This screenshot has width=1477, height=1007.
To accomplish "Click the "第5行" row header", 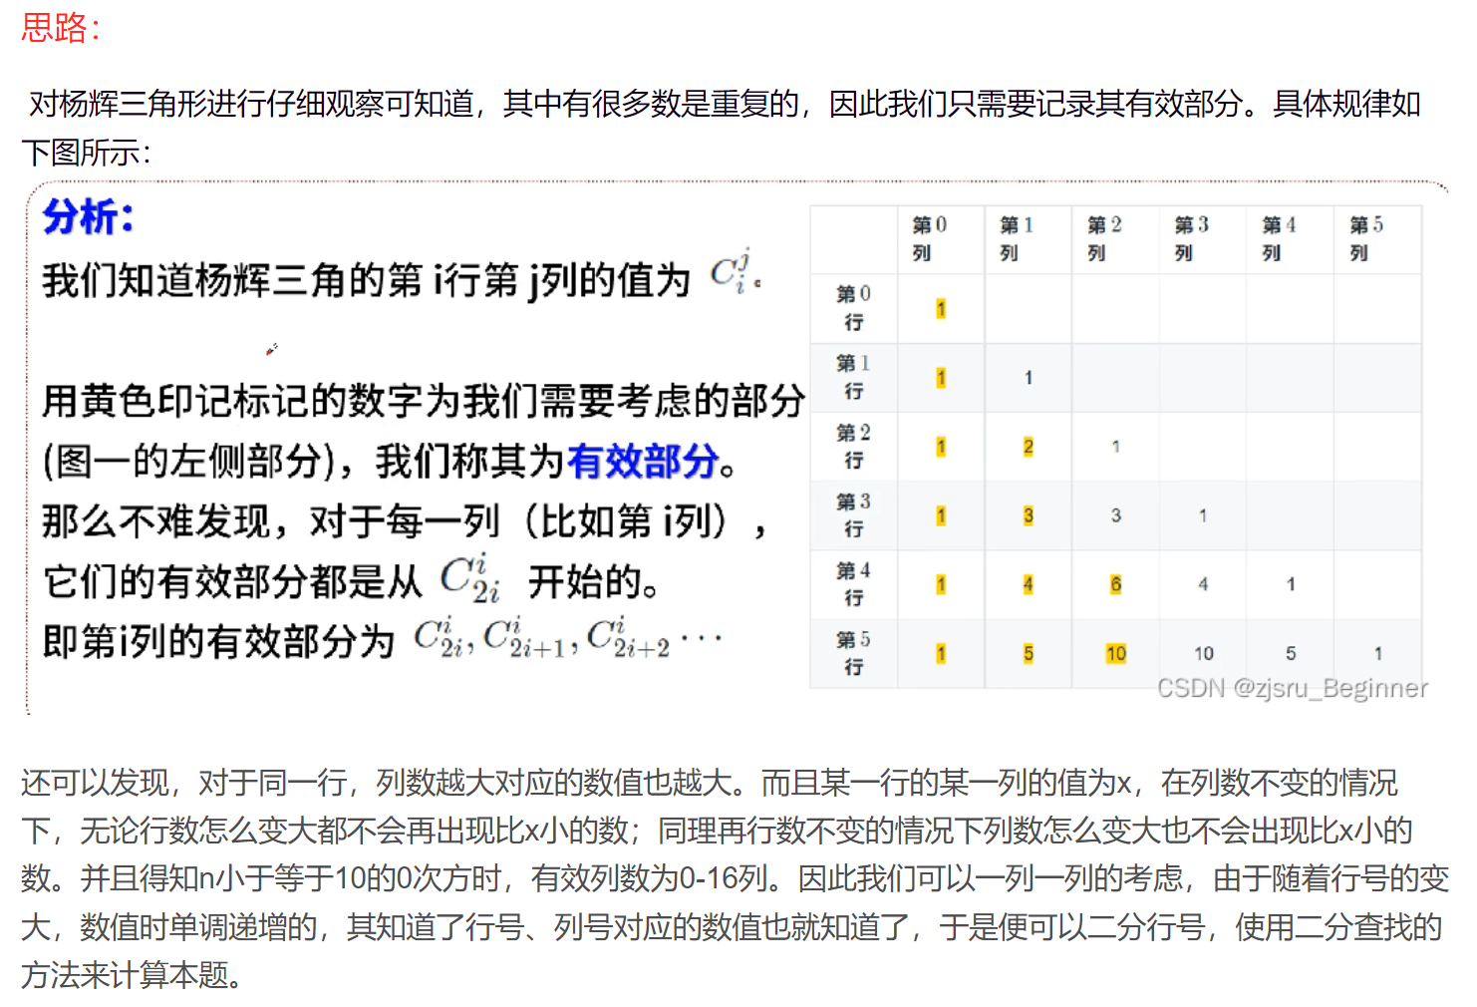I will click(x=853, y=653).
